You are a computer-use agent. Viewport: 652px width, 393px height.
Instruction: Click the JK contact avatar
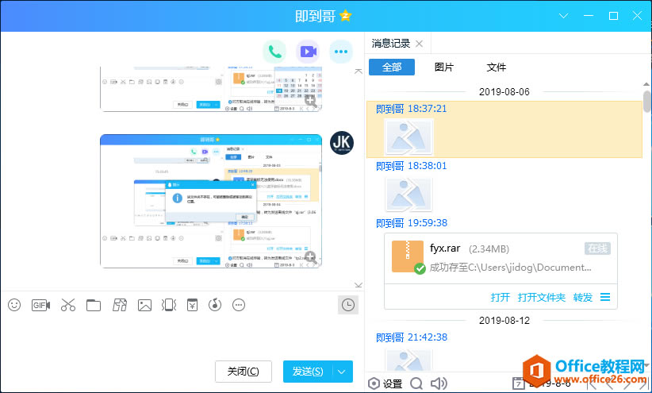pyautogui.click(x=342, y=143)
